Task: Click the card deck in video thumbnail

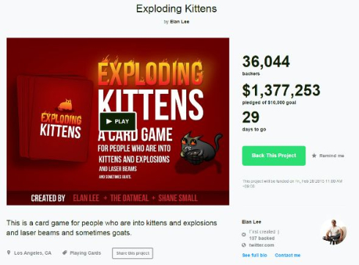Action: tap(55, 118)
